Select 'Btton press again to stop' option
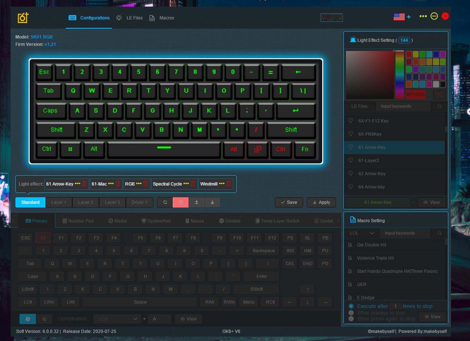 tap(351, 319)
